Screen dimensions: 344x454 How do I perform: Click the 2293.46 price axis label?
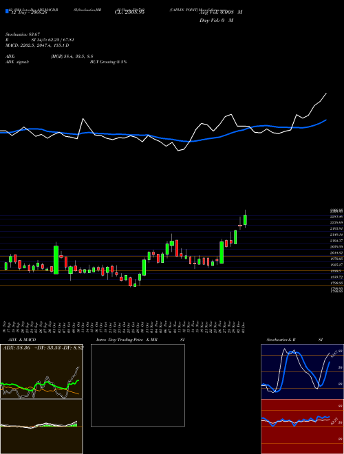[336, 217]
